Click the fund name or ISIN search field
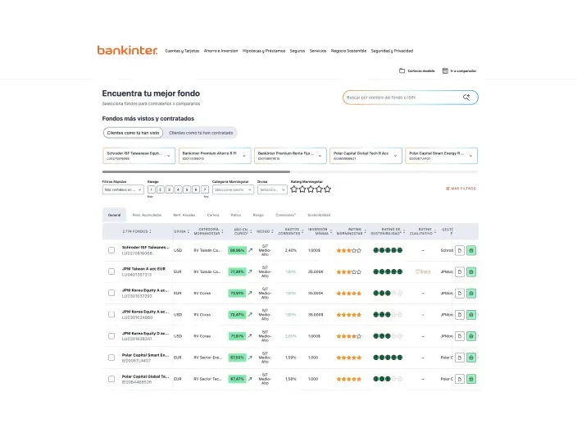The image size is (577, 433). [x=411, y=98]
